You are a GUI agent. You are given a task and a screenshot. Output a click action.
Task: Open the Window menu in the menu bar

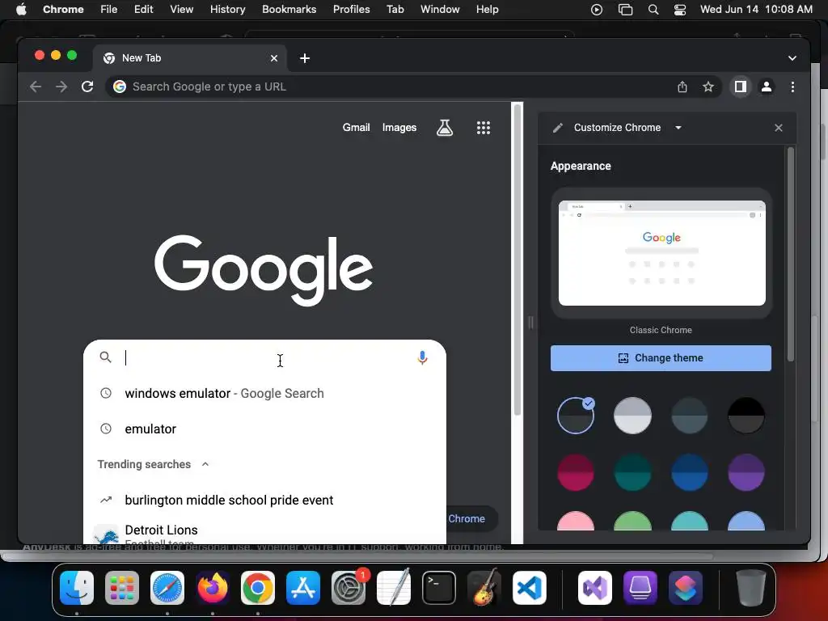point(440,10)
